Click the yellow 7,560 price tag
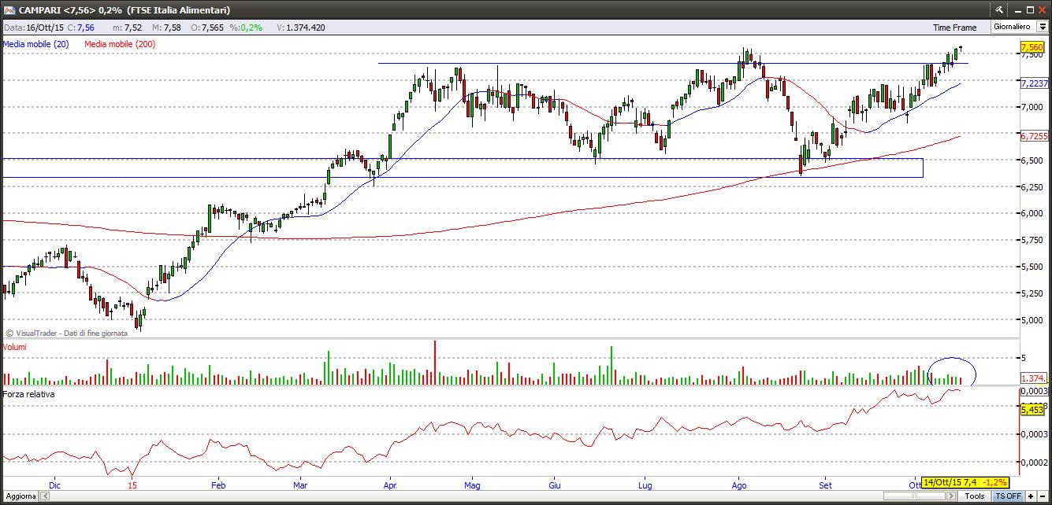The image size is (1052, 505). click(x=1033, y=47)
